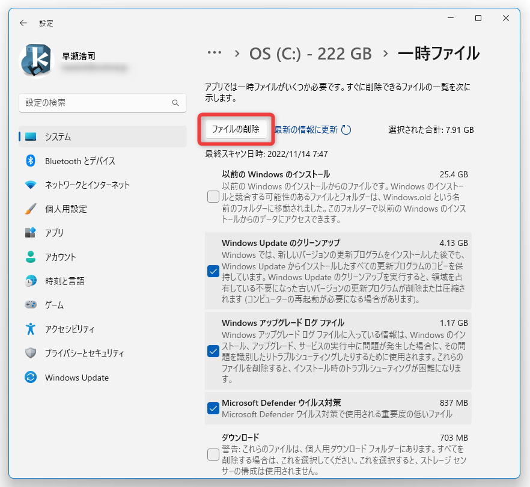Click the 4.13 GB size value
The width and height of the screenshot is (530, 487).
coord(454,243)
